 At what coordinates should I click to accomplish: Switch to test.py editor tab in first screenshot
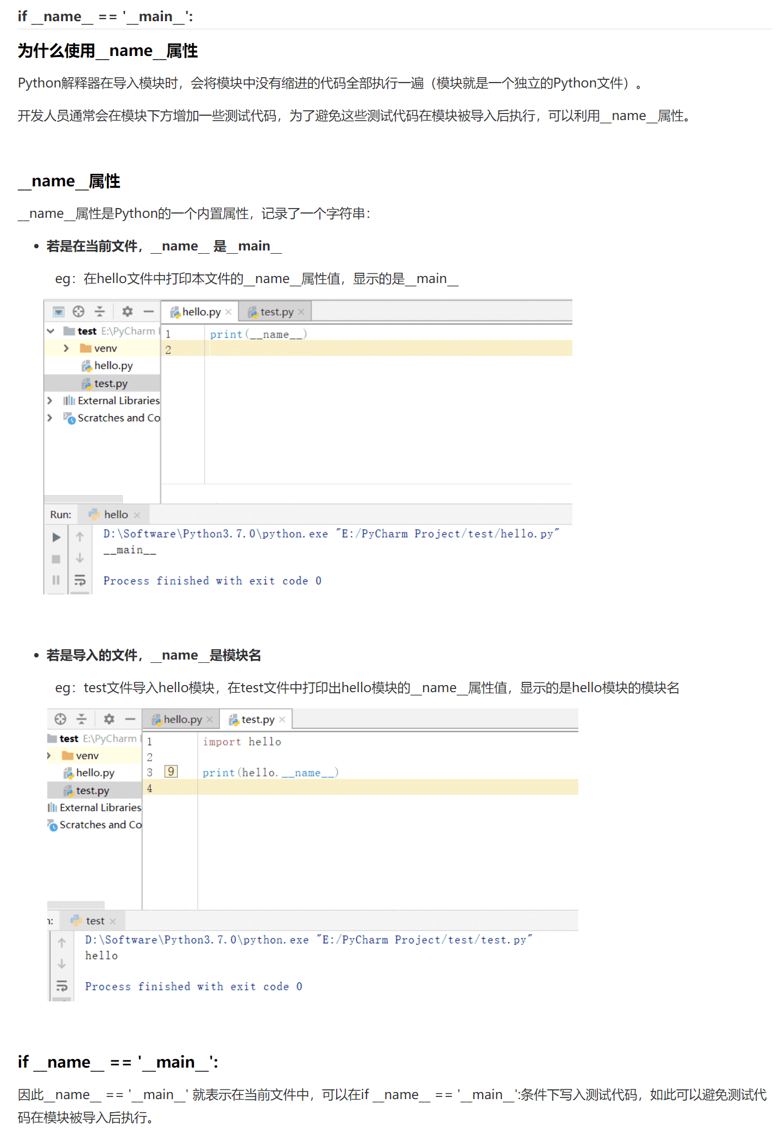pyautogui.click(x=276, y=312)
